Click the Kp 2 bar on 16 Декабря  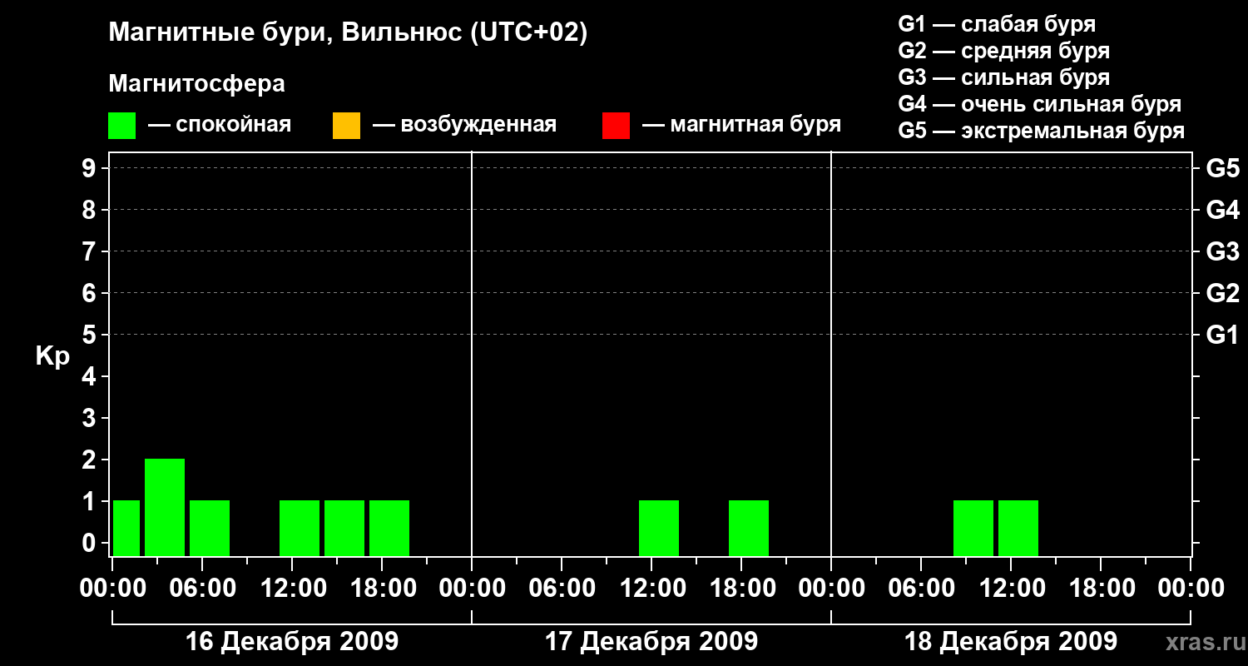(x=165, y=507)
